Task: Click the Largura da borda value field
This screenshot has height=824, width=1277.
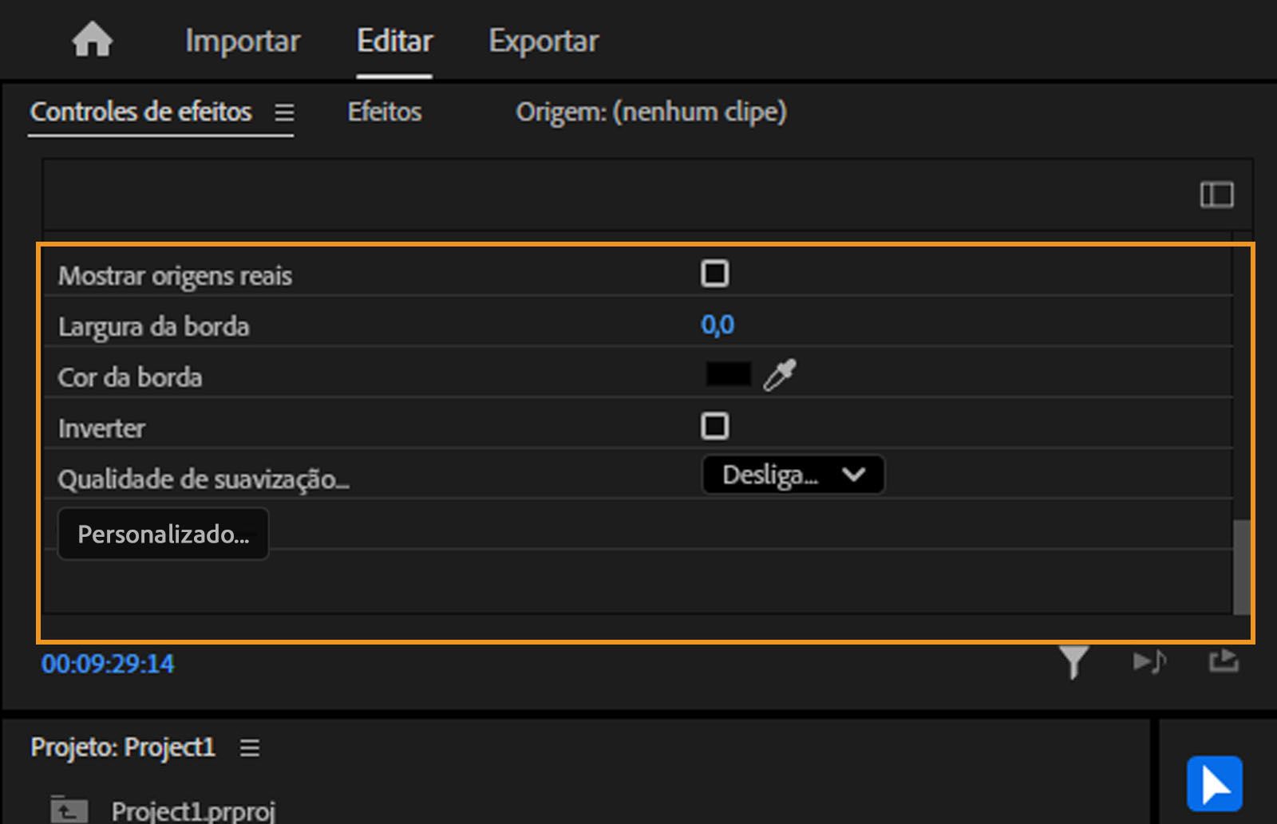Action: 718,325
